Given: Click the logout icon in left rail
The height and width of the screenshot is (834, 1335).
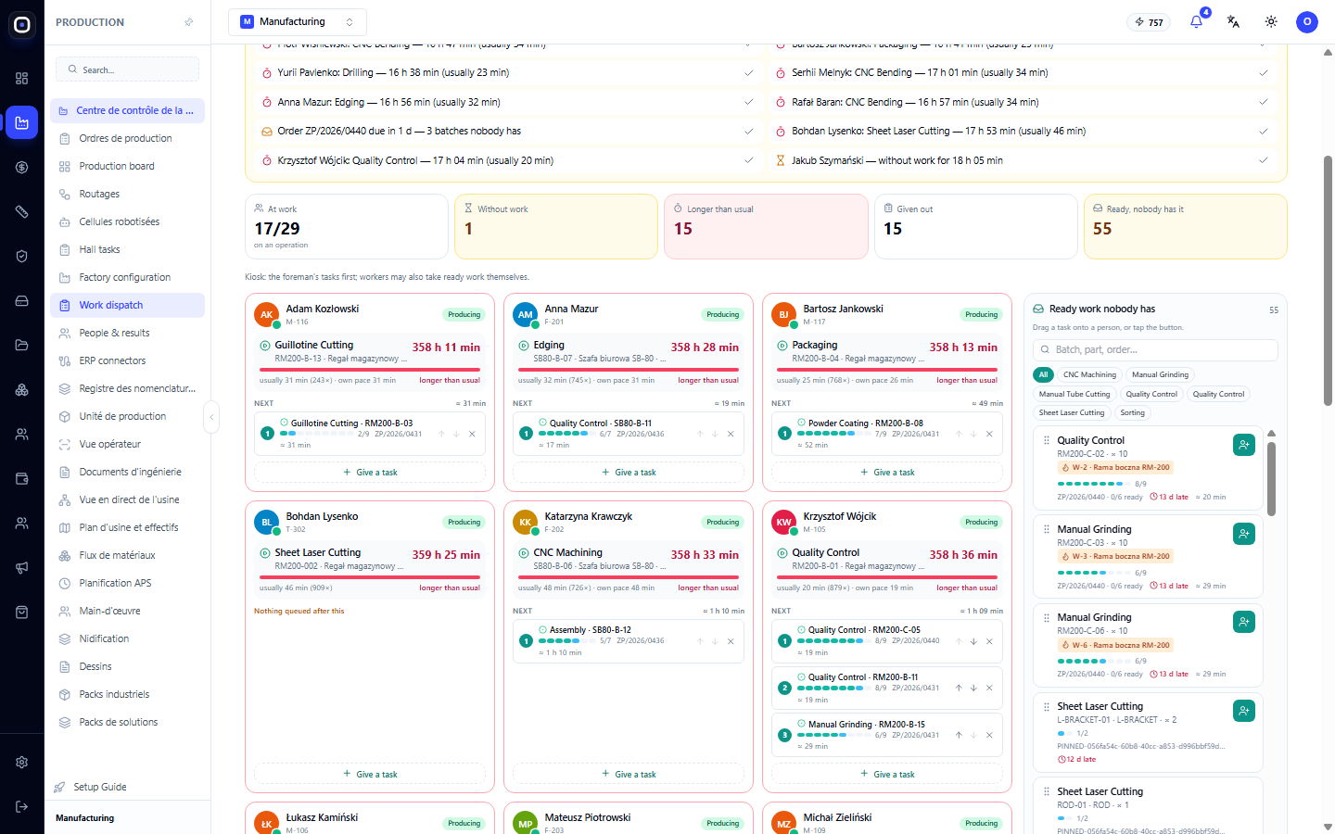Looking at the screenshot, I should [x=22, y=807].
